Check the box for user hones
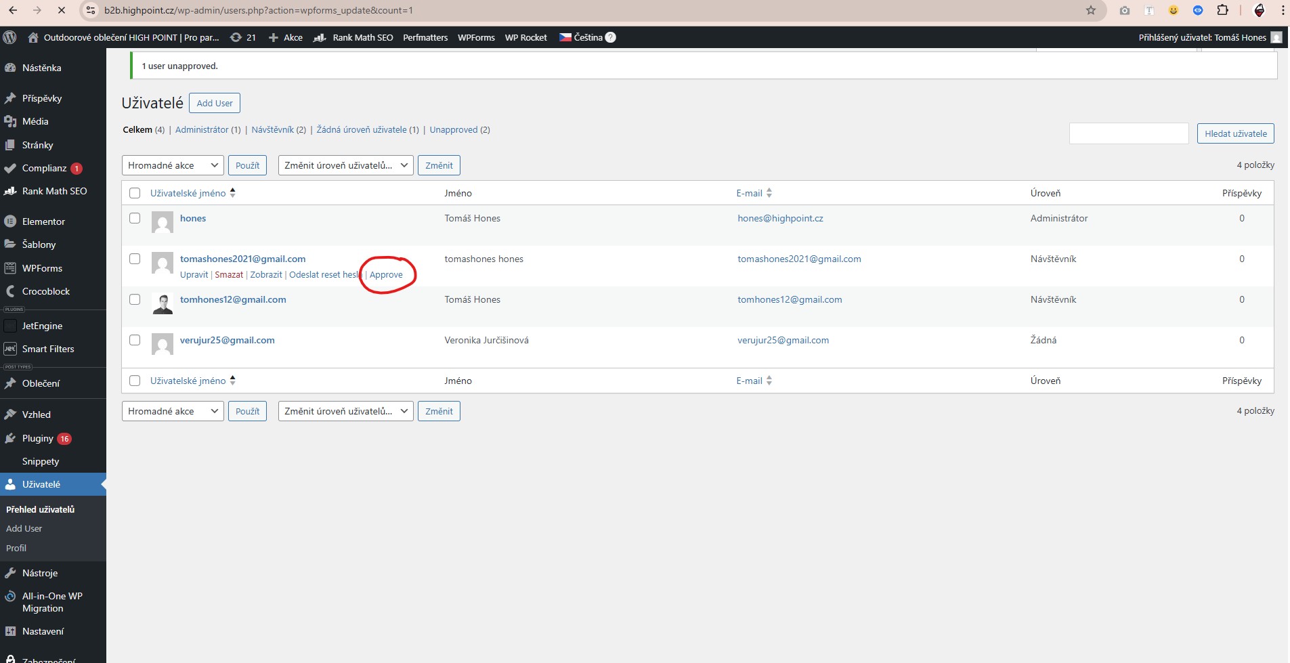This screenshot has width=1290, height=663. 135,218
